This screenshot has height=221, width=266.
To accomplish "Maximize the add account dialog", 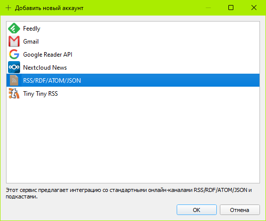I will click(231, 8).
